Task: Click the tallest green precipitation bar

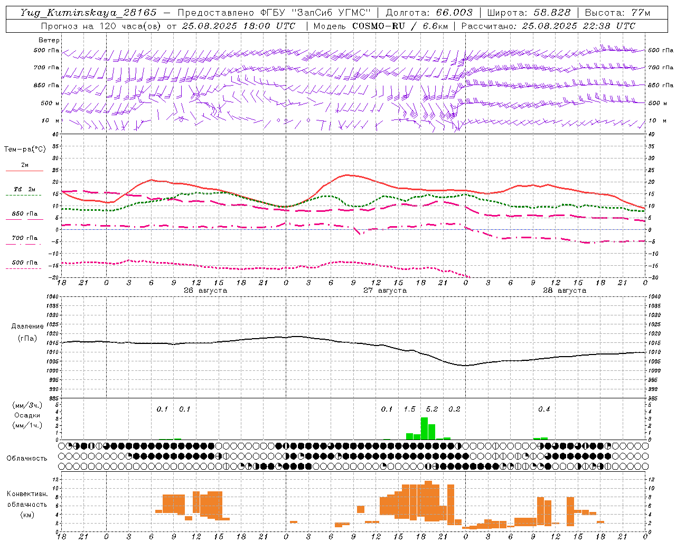Action: click(x=424, y=428)
